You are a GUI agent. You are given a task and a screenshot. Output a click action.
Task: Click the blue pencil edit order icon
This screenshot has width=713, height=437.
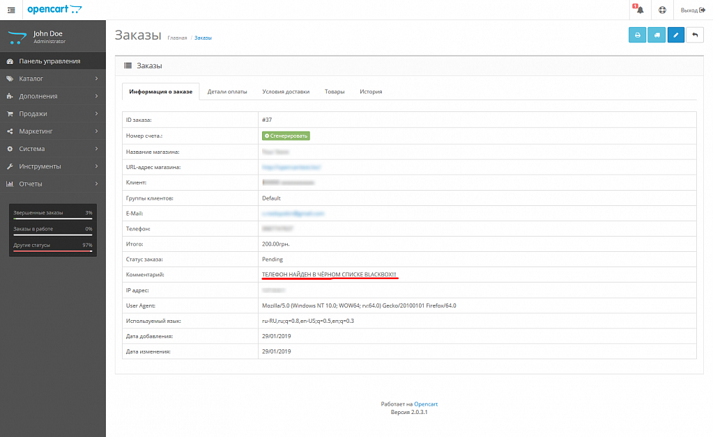(x=675, y=34)
